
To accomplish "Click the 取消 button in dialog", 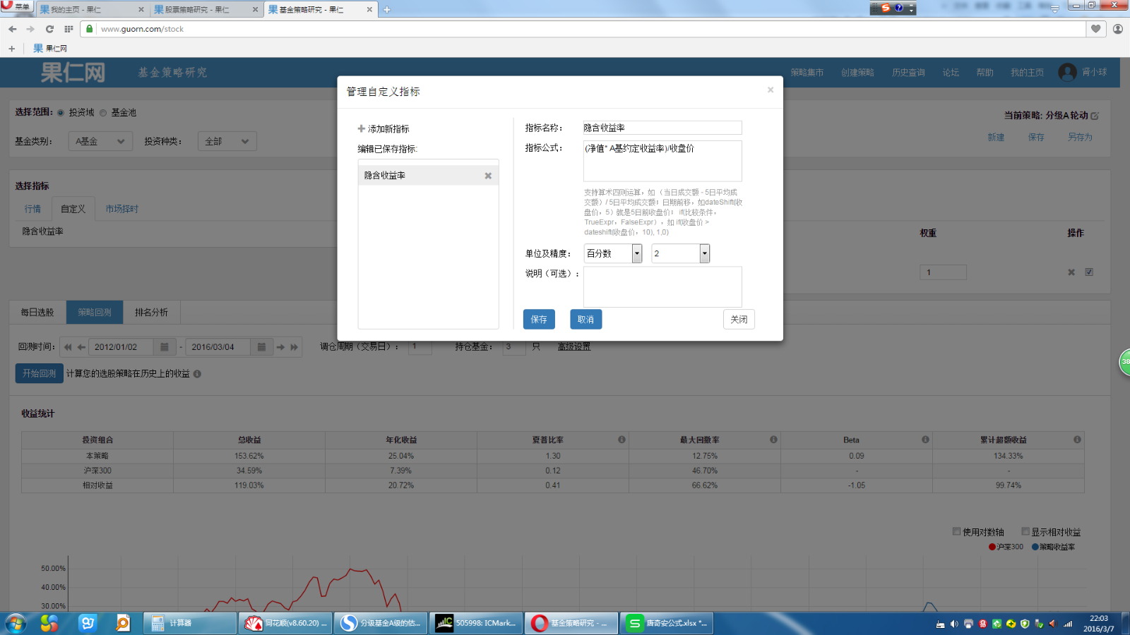I will pos(585,320).
